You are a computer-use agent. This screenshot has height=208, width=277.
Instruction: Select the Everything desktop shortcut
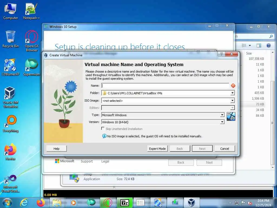coord(11,124)
